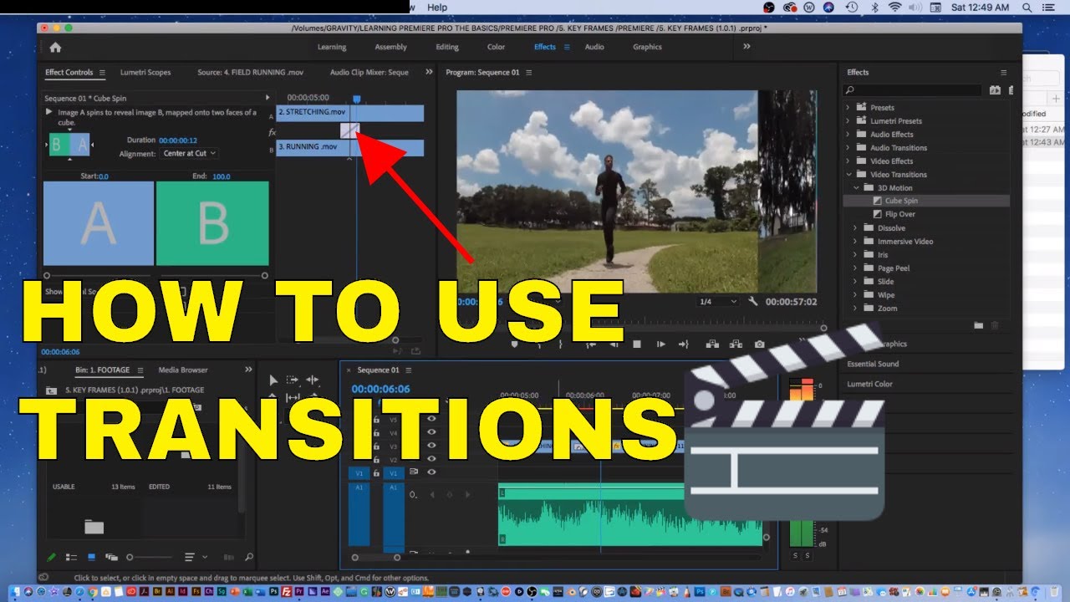Toggle V3 track visibility eye
This screenshot has width=1070, height=602.
pyautogui.click(x=432, y=446)
